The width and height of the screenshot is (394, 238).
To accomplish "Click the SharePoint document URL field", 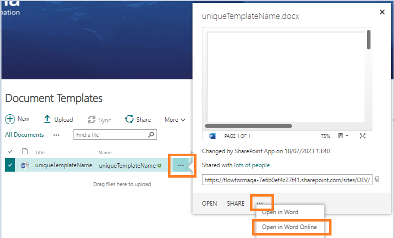I will coord(287,180).
